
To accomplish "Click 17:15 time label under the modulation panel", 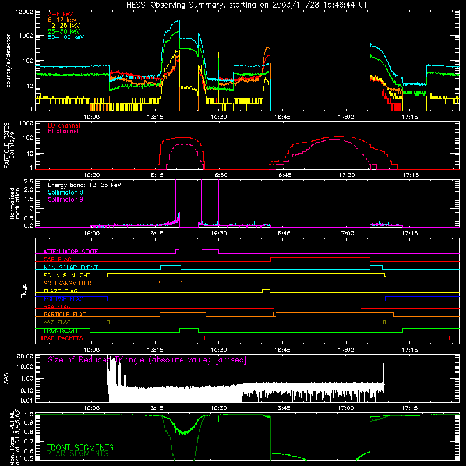I will (x=410, y=234).
